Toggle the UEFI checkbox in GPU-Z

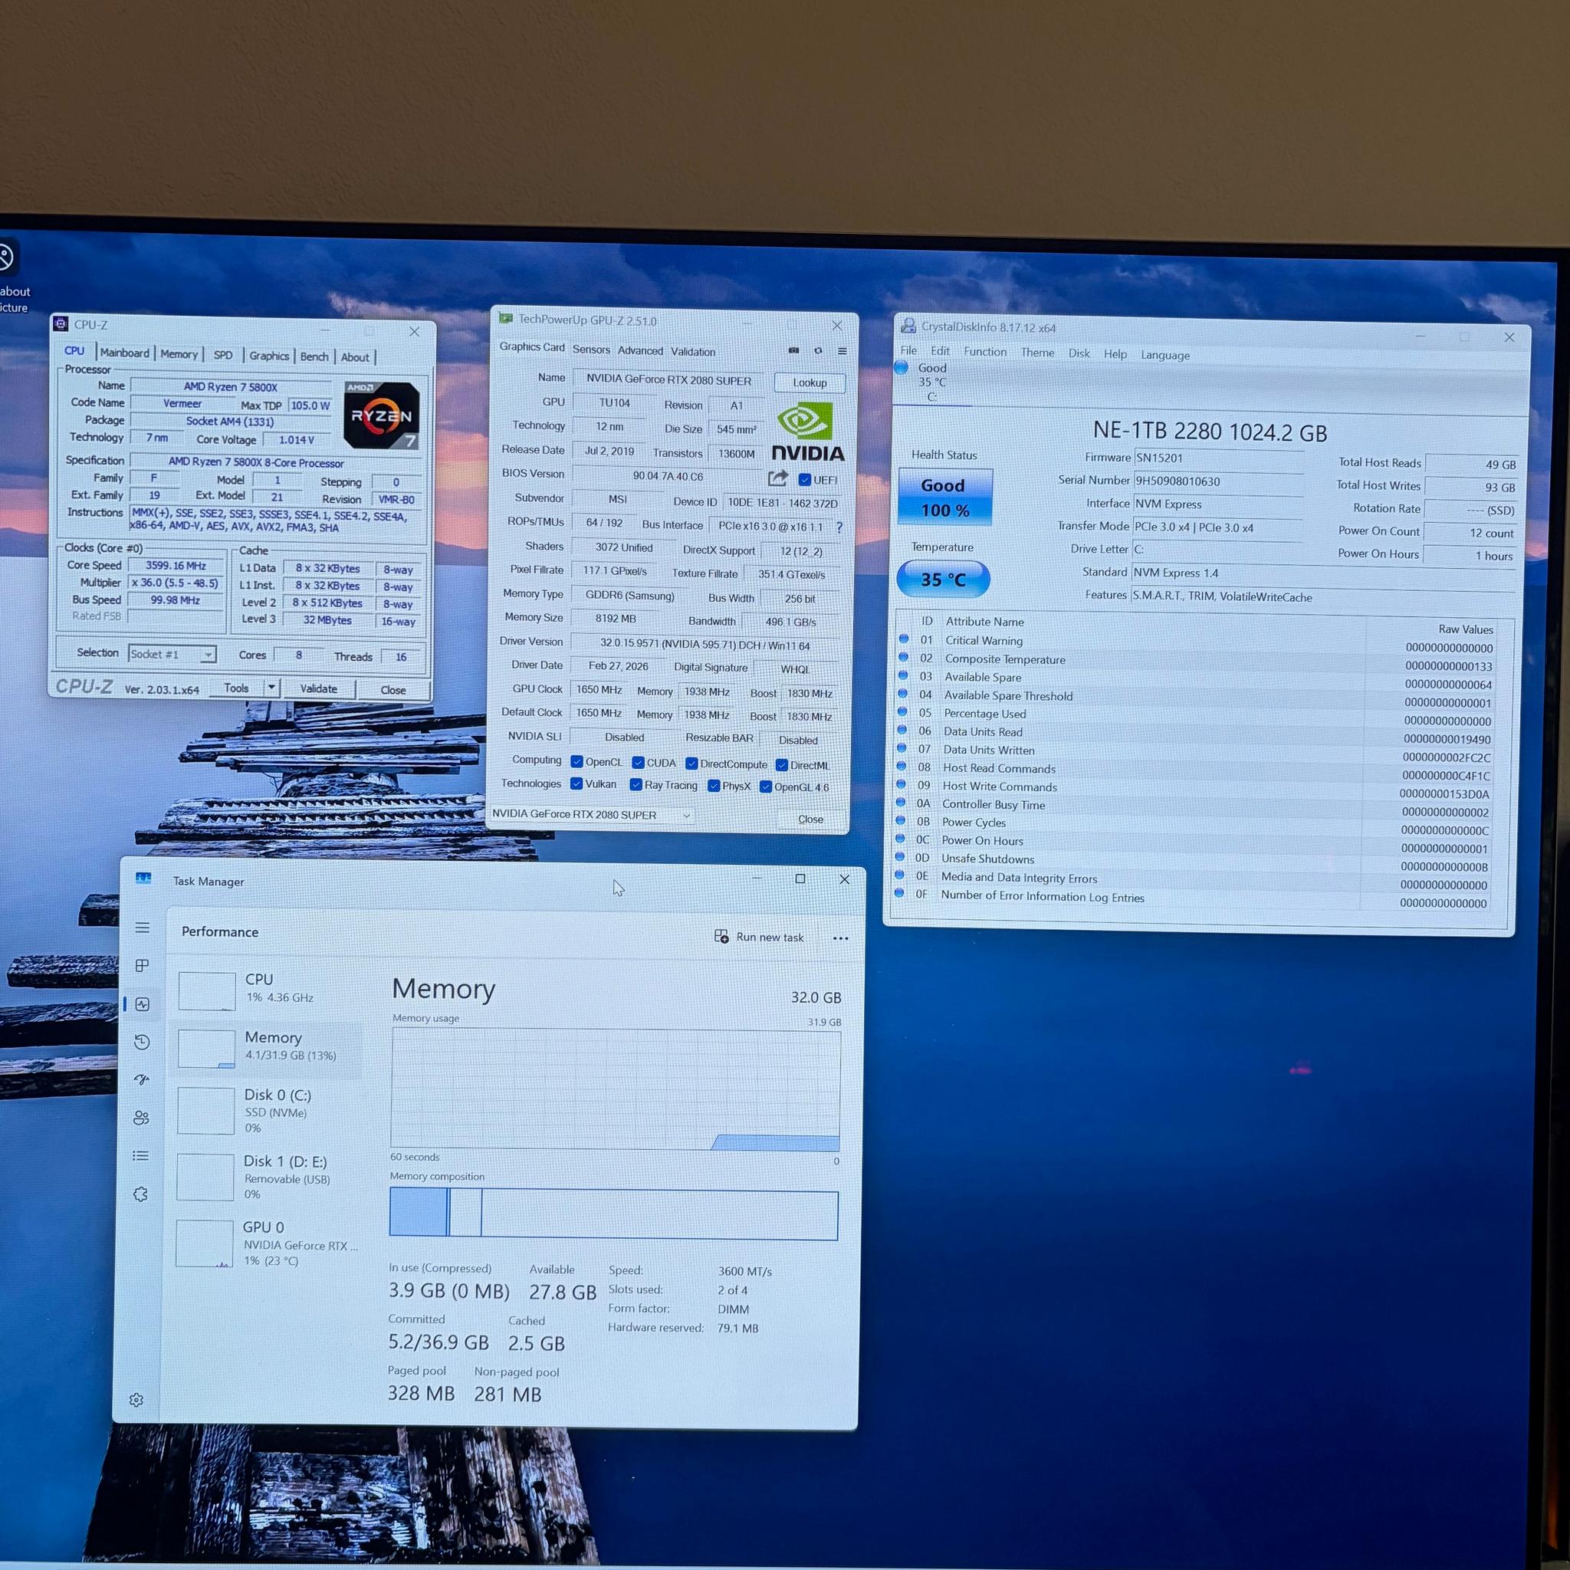click(x=804, y=479)
